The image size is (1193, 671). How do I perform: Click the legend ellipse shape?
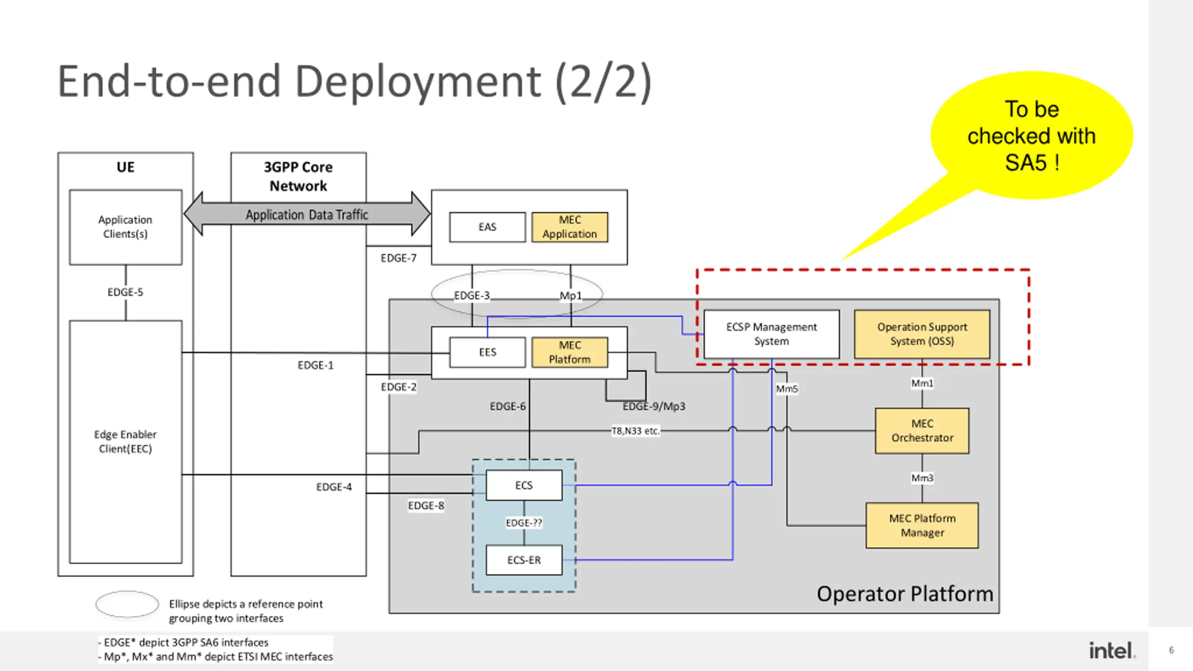click(x=127, y=604)
